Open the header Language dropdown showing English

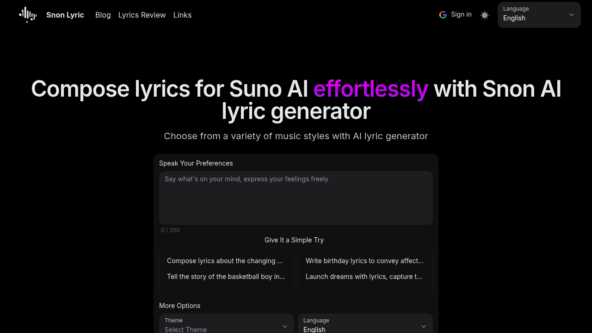[x=539, y=15]
